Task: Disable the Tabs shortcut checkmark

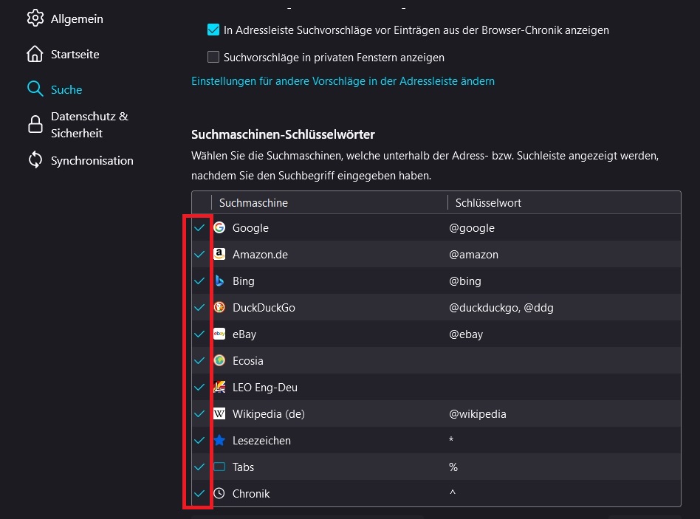Action: click(x=199, y=467)
